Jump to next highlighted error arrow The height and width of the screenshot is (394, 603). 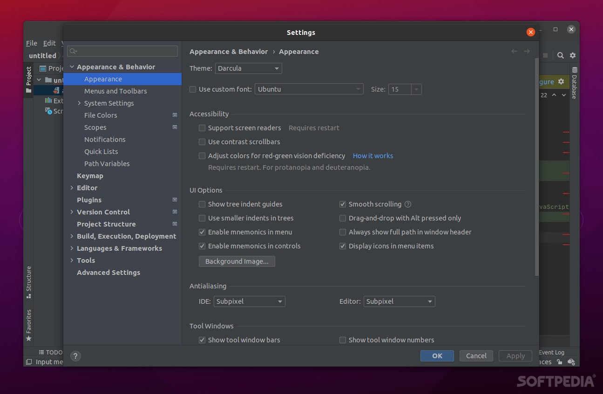[564, 95]
